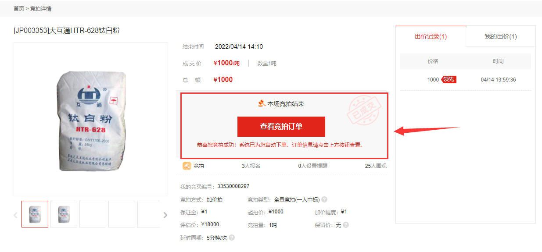This screenshot has height=252, width=542.
Task: Click 竞拍详情 breadcrumb text
Action: click(41, 8)
